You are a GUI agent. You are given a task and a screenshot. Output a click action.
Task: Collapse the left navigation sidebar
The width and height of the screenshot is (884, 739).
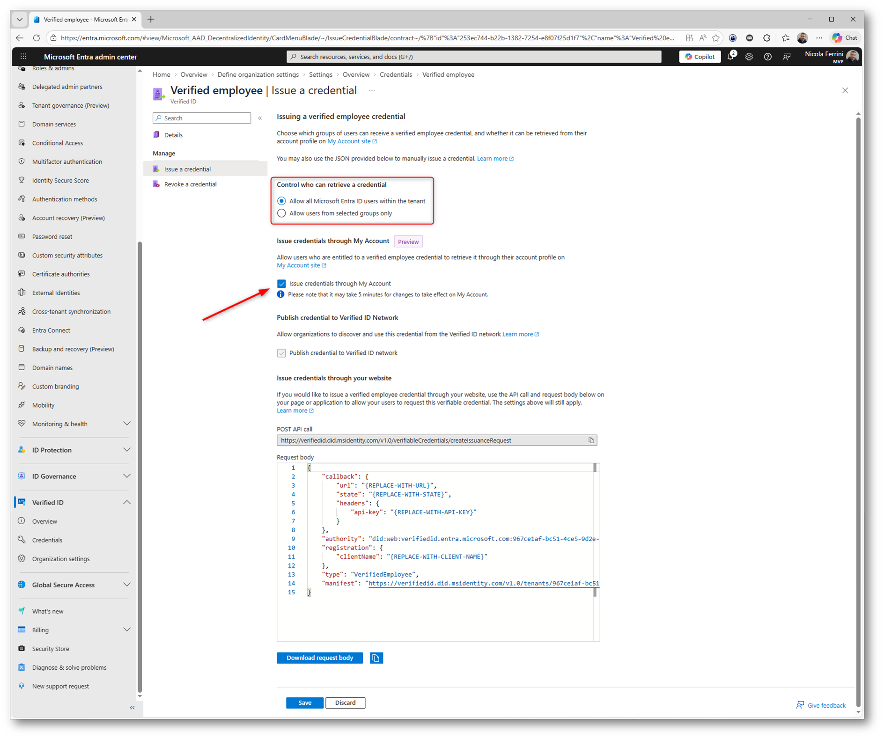[x=132, y=708]
